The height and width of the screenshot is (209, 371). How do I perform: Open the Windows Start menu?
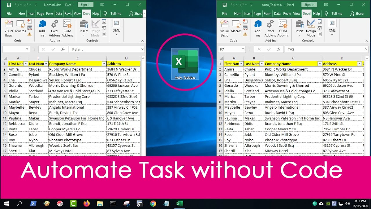coord(6,203)
